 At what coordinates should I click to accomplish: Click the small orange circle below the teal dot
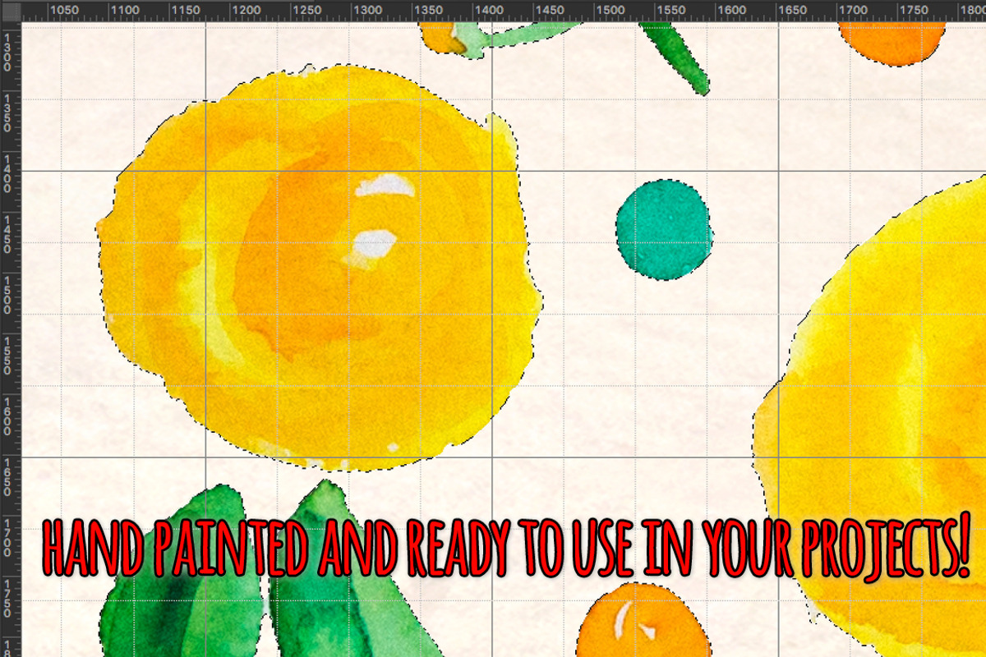(x=643, y=622)
